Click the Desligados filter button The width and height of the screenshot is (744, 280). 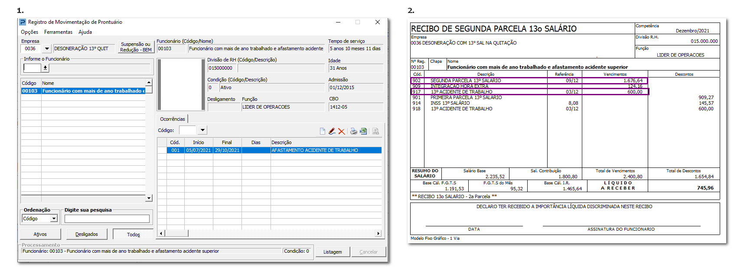87,234
